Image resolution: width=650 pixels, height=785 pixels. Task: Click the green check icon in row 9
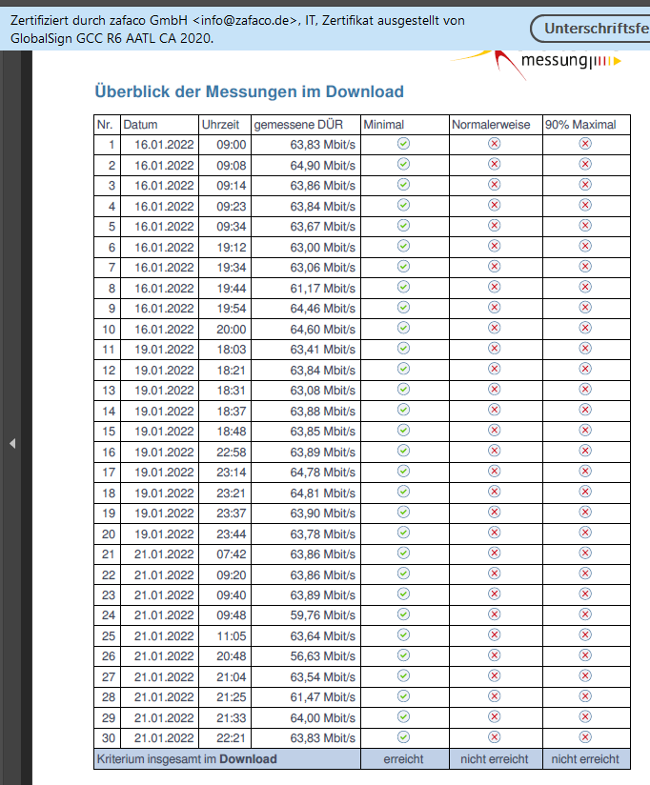(x=403, y=308)
